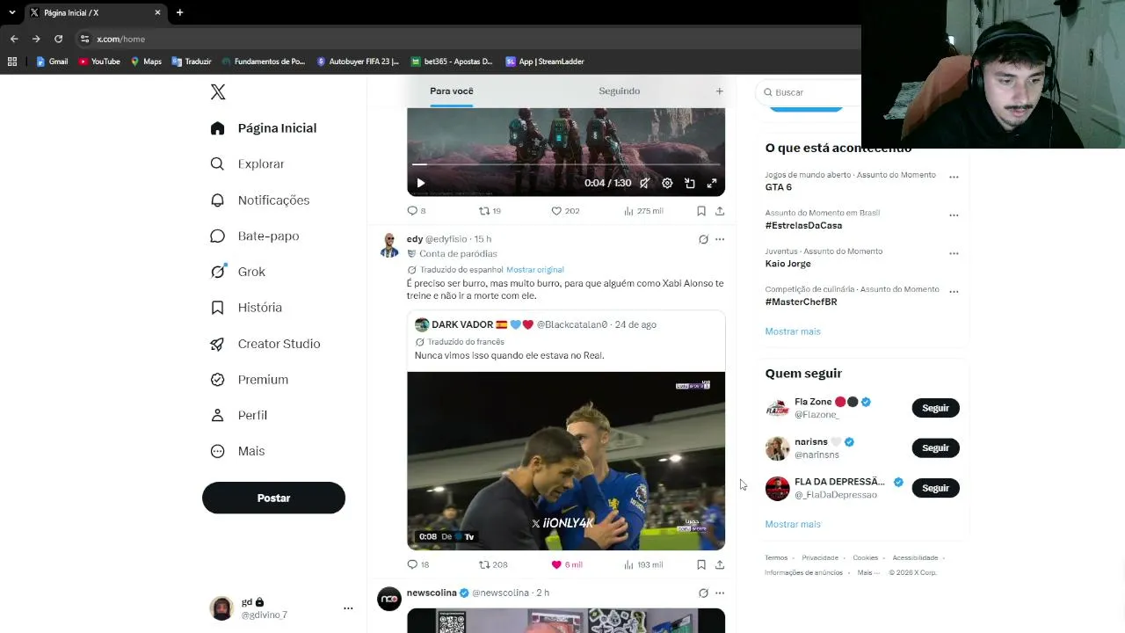
Task: Open account options for gd profile
Action: (348, 608)
